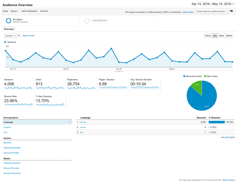Click the Refresh Report link

pyautogui.click(x=229, y=180)
